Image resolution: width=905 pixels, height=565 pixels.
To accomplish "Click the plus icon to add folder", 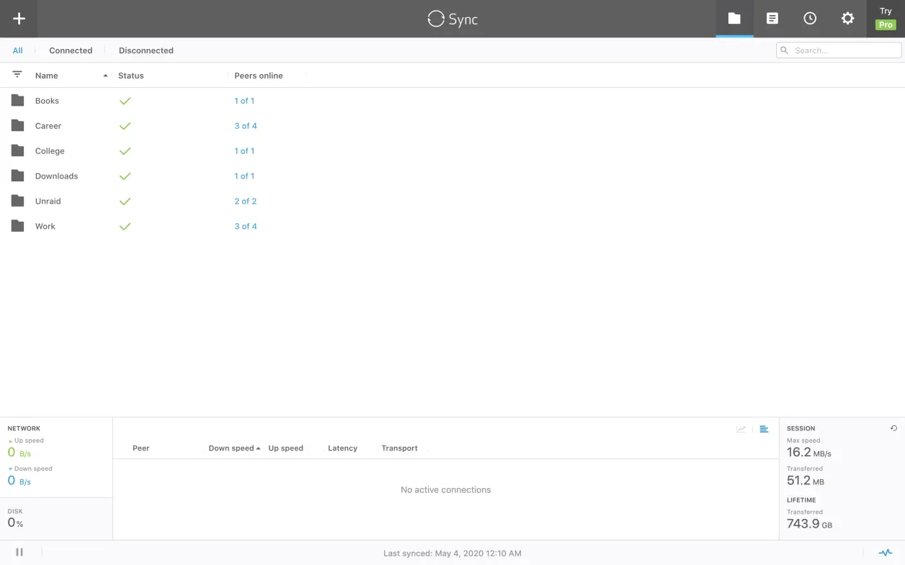I will pos(19,19).
